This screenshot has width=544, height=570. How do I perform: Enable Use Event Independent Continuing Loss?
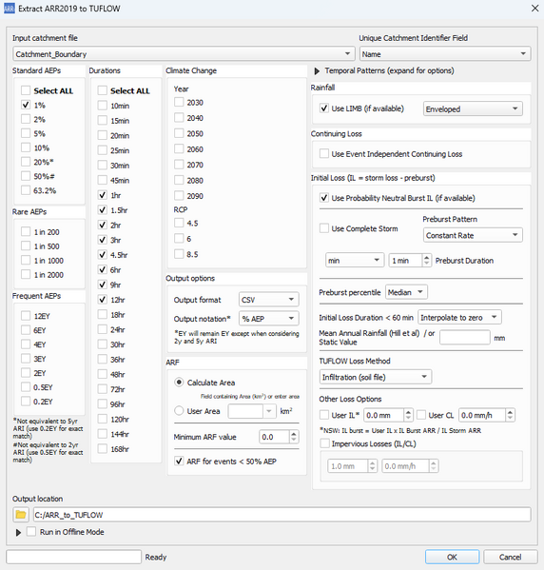pyautogui.click(x=323, y=154)
